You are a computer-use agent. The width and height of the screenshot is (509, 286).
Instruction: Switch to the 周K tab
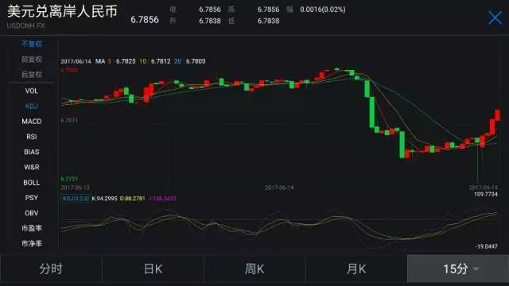(x=254, y=269)
